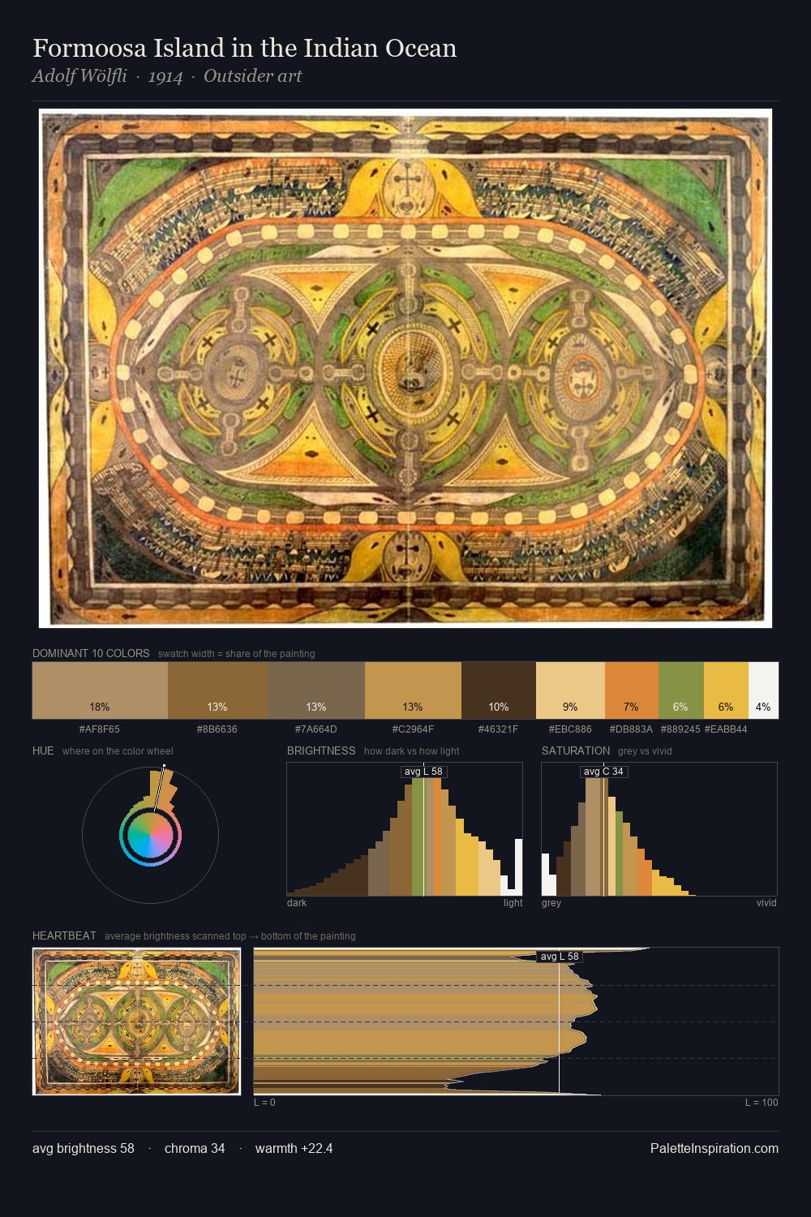Choose the 13% ochre swatch above #C2964F
The height and width of the screenshot is (1217, 811).
413,690
